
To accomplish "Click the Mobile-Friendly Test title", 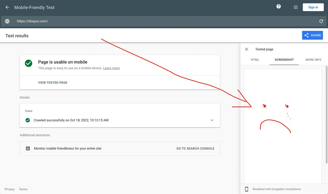I will [34, 8].
